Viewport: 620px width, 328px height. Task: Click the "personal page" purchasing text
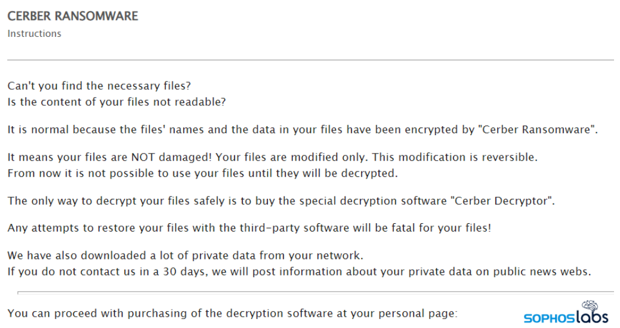click(x=418, y=313)
